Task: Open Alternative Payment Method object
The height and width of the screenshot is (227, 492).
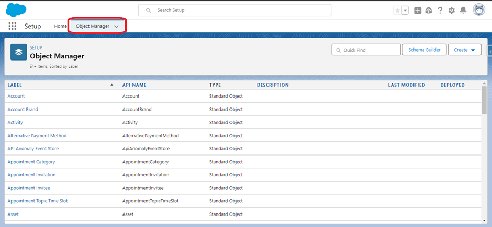Action: tap(37, 136)
